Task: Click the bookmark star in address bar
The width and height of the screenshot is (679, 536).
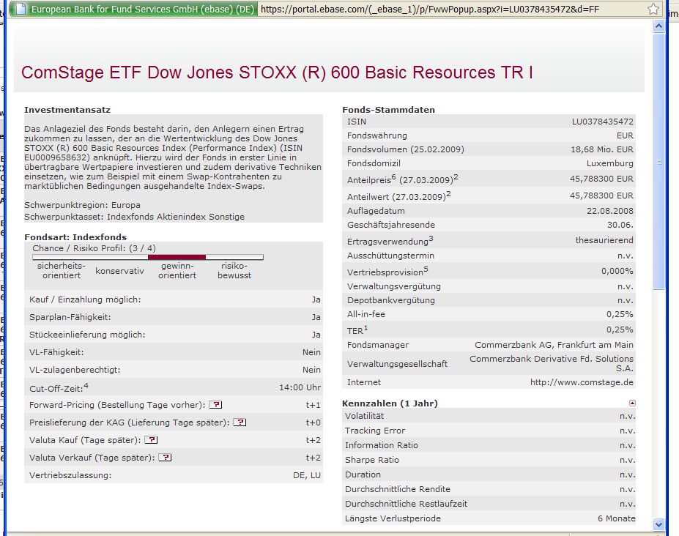Action: 653,9
